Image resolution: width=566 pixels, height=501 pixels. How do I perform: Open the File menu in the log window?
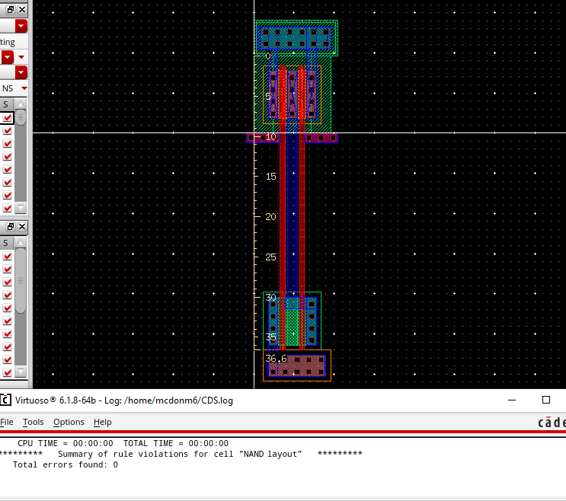tap(7, 422)
